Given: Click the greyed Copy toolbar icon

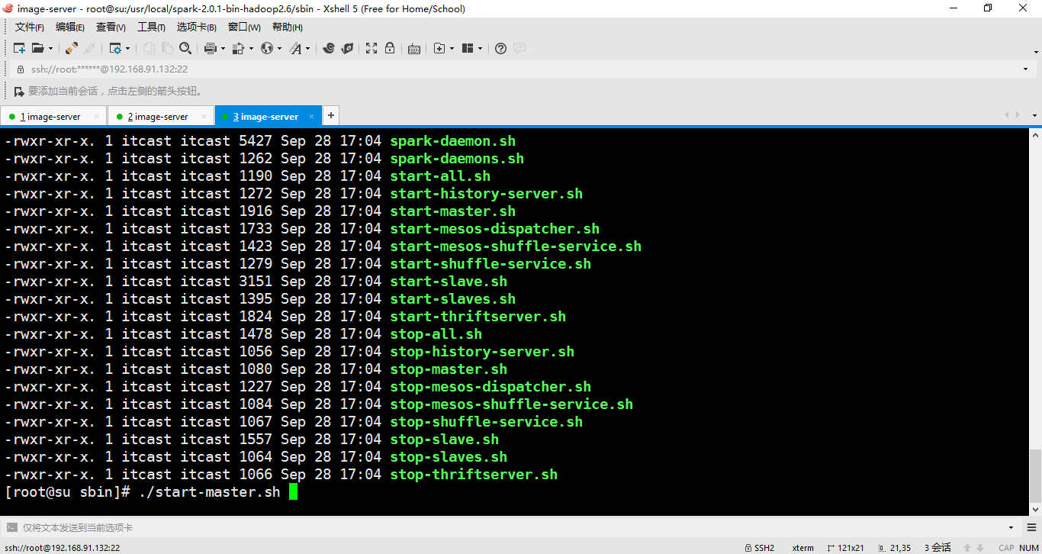Looking at the screenshot, I should 149,48.
